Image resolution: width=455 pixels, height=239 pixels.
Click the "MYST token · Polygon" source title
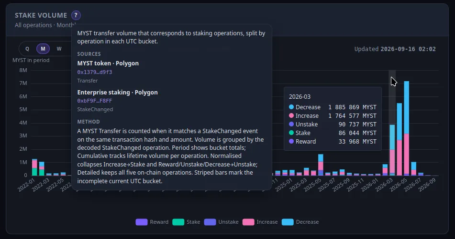coord(108,63)
